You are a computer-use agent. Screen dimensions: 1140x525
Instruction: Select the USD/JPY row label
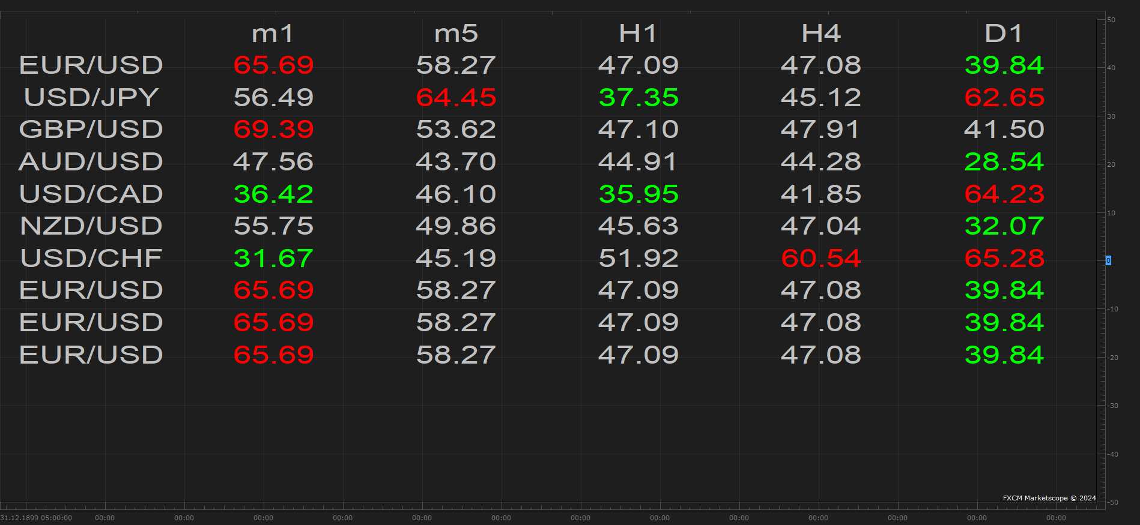pos(91,98)
